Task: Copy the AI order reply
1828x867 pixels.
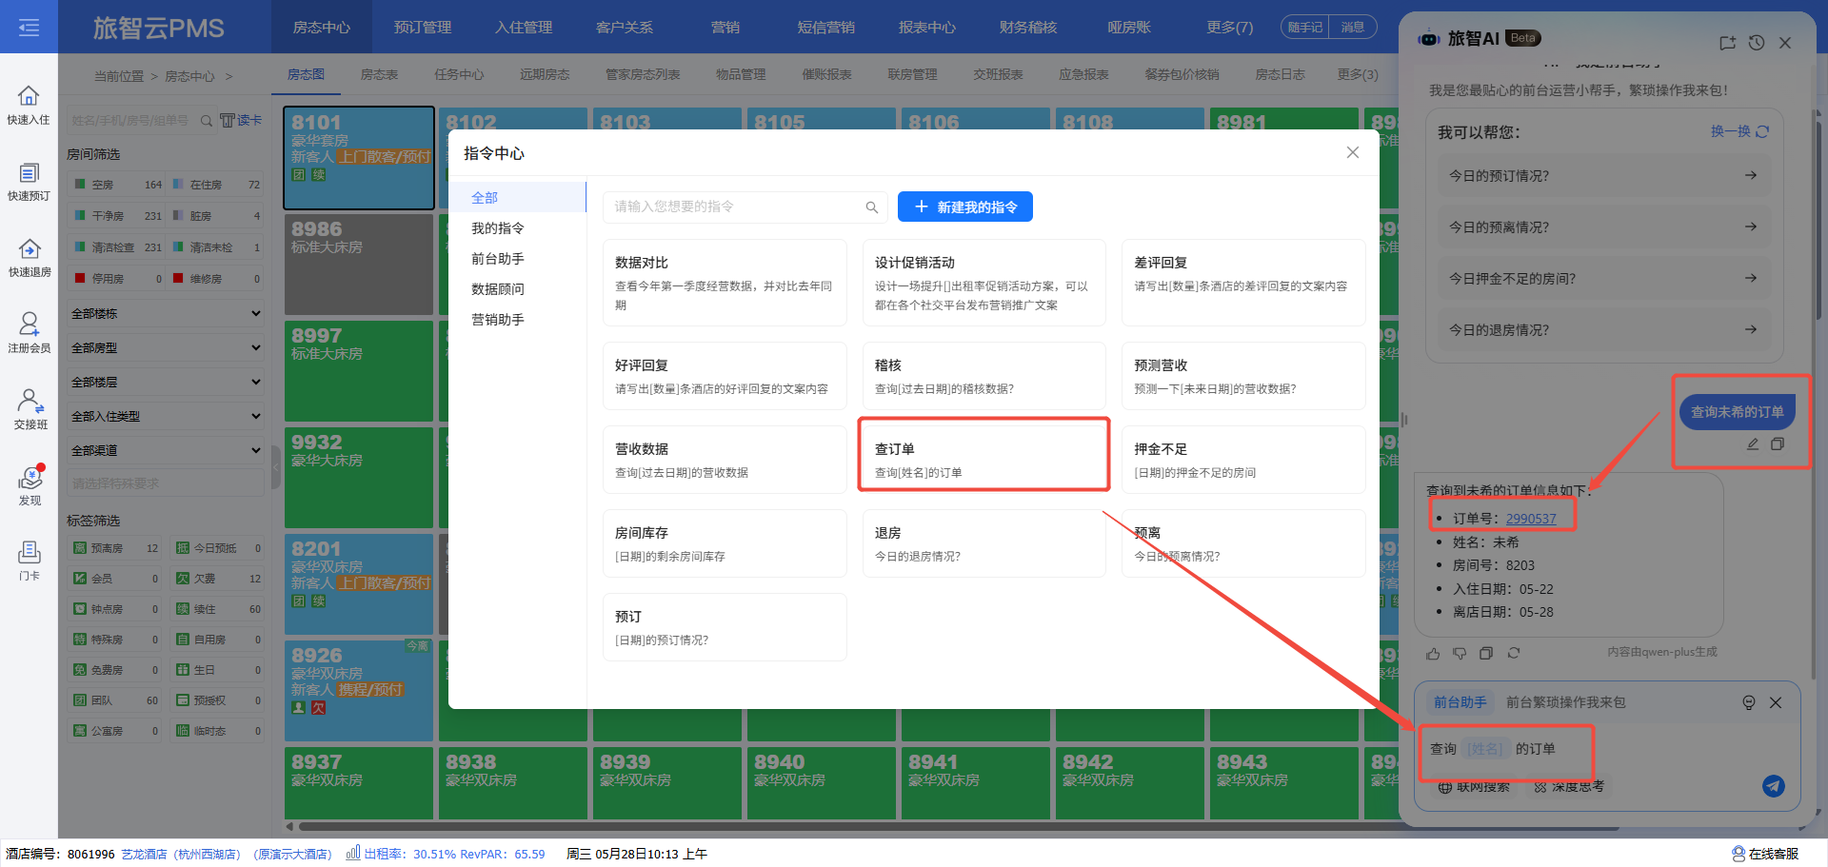Action: click(1486, 653)
